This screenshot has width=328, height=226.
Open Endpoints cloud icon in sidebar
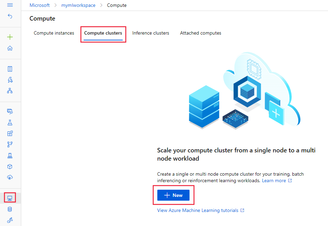[x=10, y=177]
